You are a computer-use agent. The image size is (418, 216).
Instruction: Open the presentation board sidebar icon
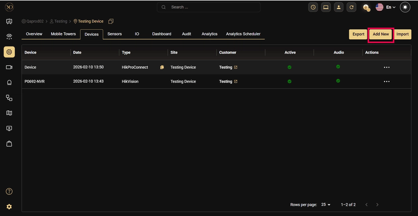coord(9,21)
